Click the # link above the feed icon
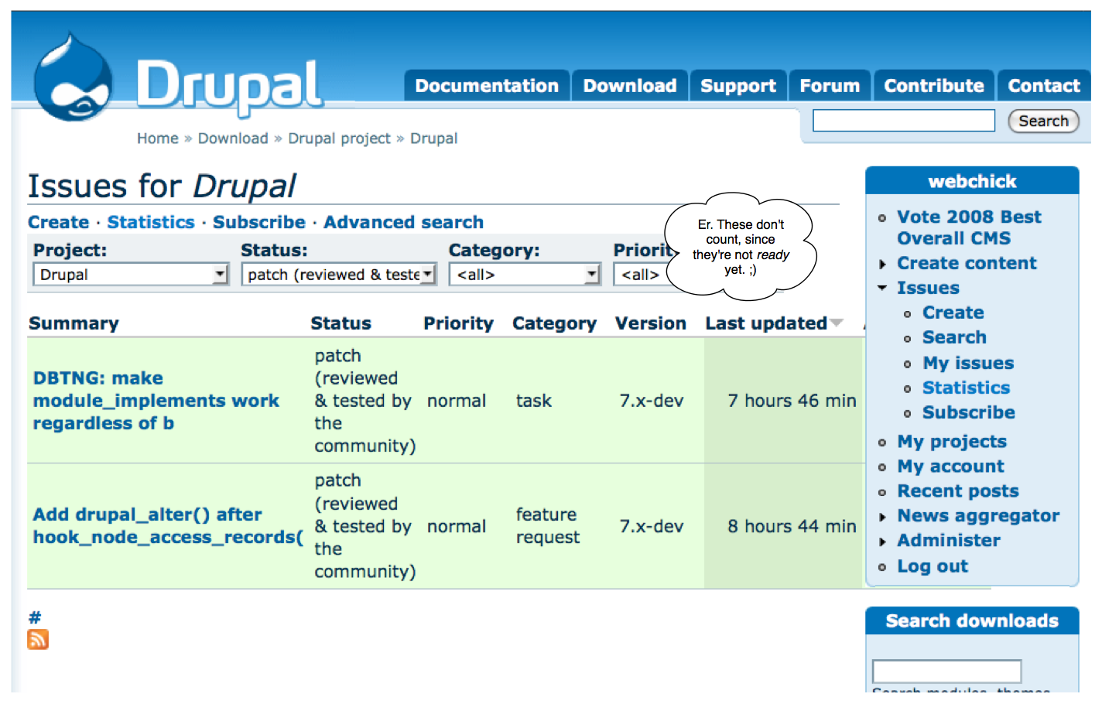Image resolution: width=1102 pixels, height=704 pixels. 35,617
